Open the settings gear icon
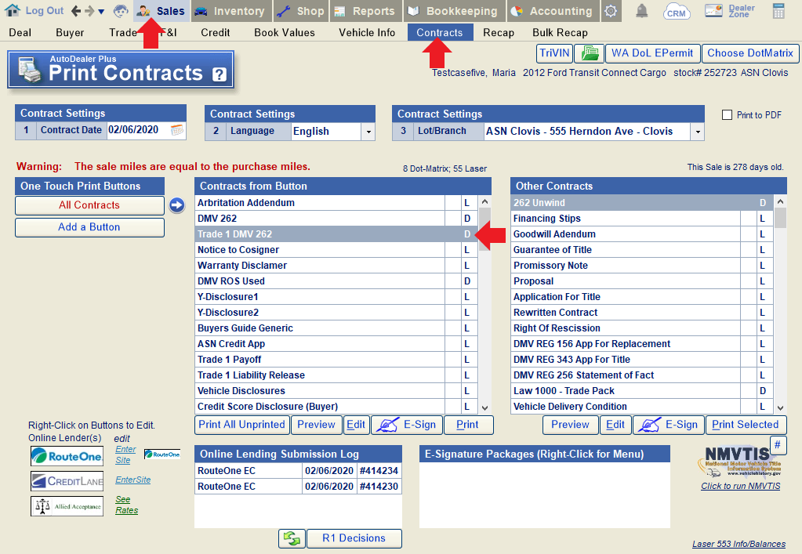Screen dimensions: 802x554 (x=610, y=11)
